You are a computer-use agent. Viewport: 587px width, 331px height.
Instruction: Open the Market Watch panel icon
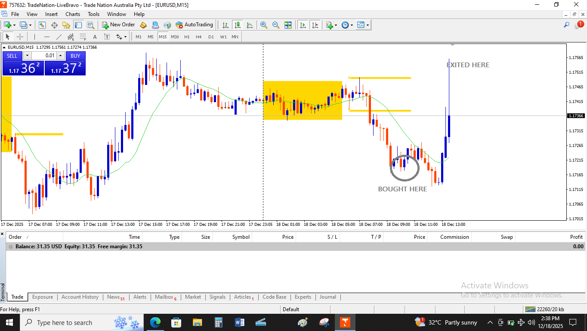pyautogui.click(x=42, y=25)
